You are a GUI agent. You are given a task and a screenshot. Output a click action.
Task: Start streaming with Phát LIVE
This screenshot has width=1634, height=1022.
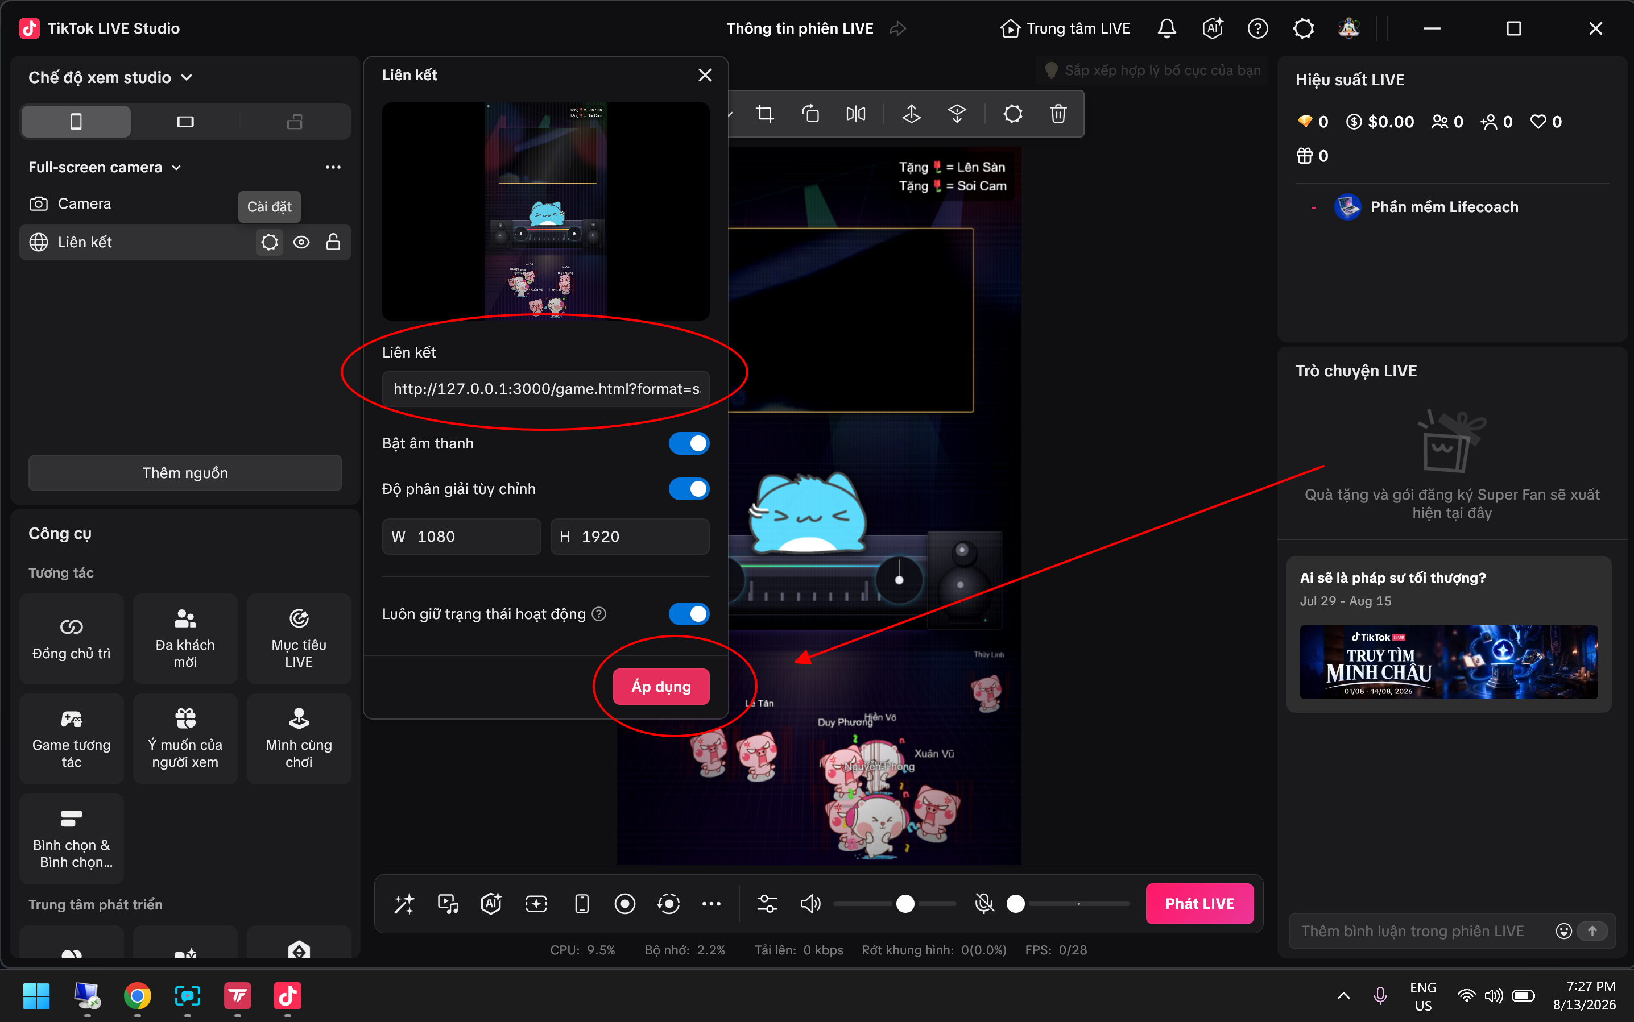1200,904
